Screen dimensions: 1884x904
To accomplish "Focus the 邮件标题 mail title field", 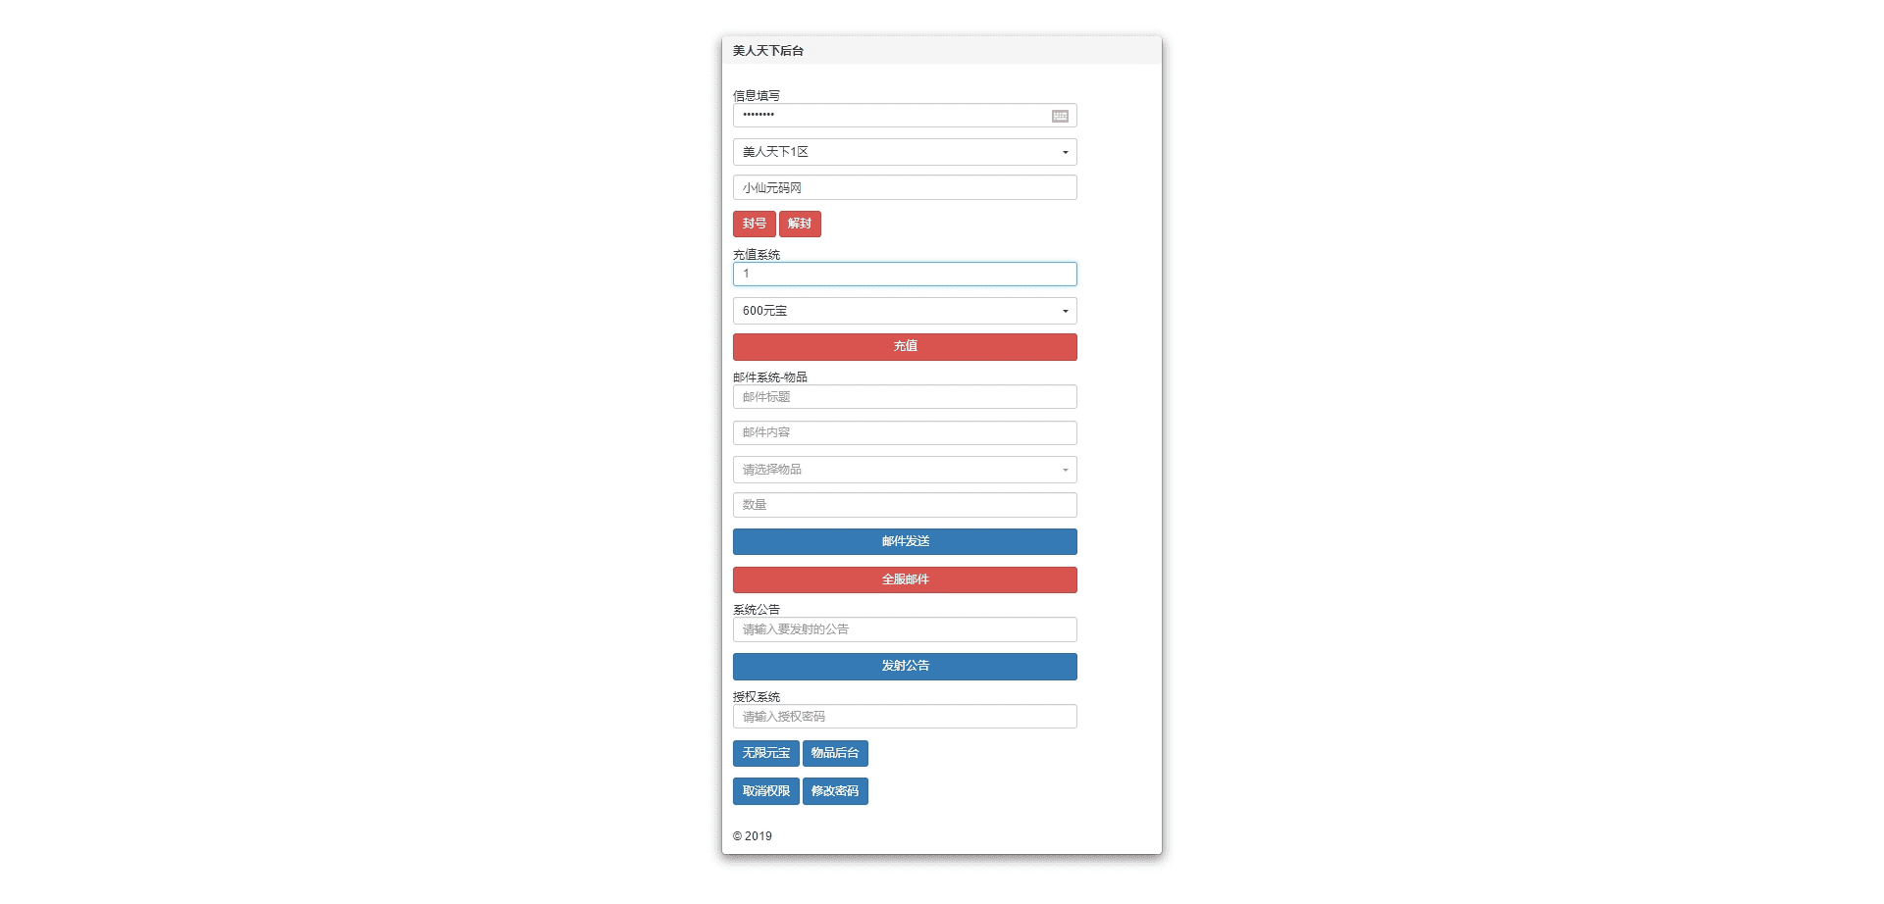I will pos(904,397).
